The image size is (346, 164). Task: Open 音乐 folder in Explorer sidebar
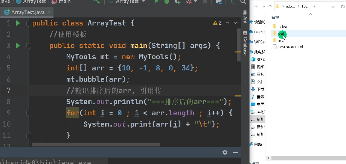[x=258, y=97]
